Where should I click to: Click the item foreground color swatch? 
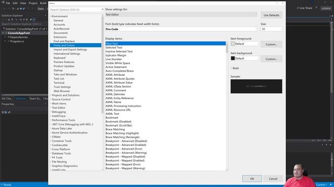[233, 44]
